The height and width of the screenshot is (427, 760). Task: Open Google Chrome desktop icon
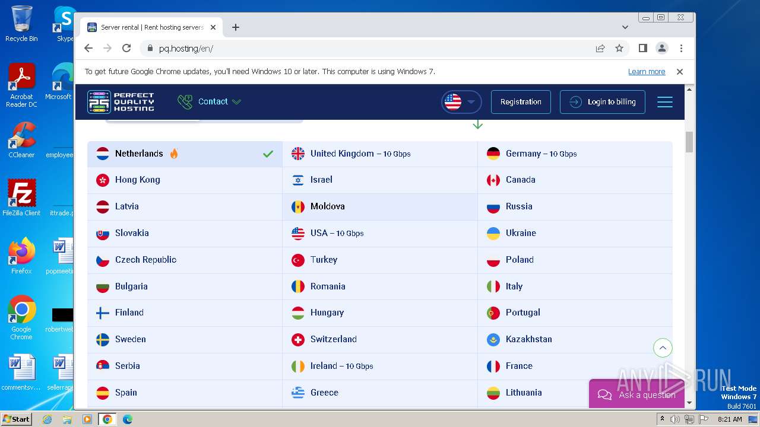coord(21,318)
